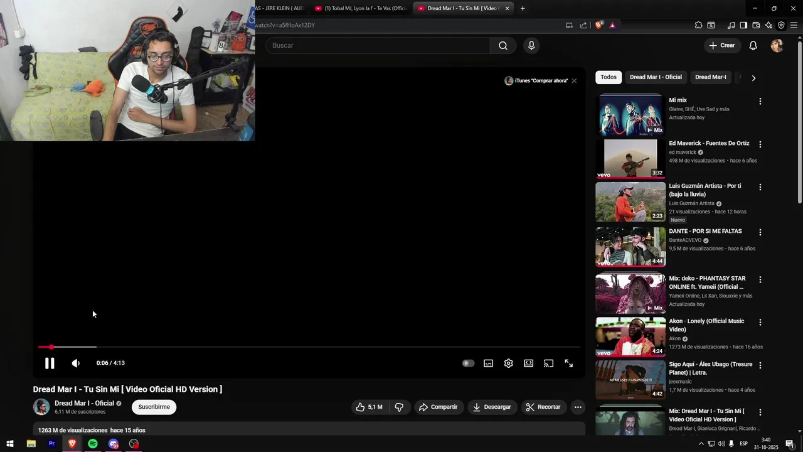Viewport: 803px width, 452px height.
Task: Click the Buscar search field
Action: [377, 45]
